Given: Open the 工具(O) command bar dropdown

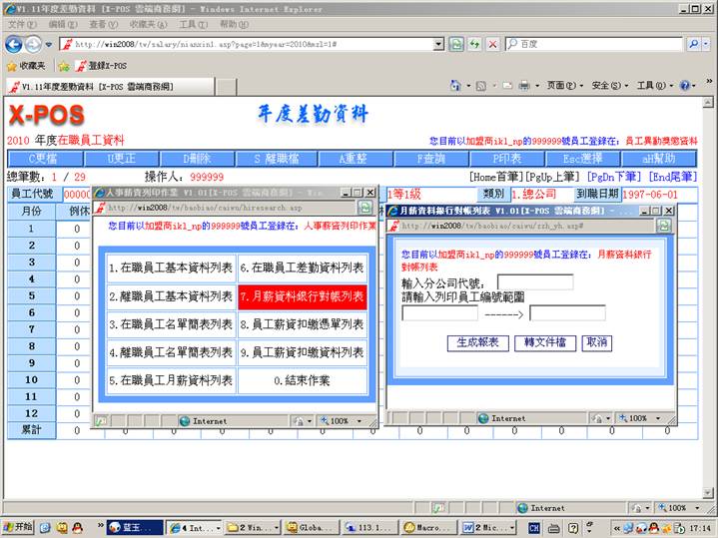Looking at the screenshot, I should 653,86.
